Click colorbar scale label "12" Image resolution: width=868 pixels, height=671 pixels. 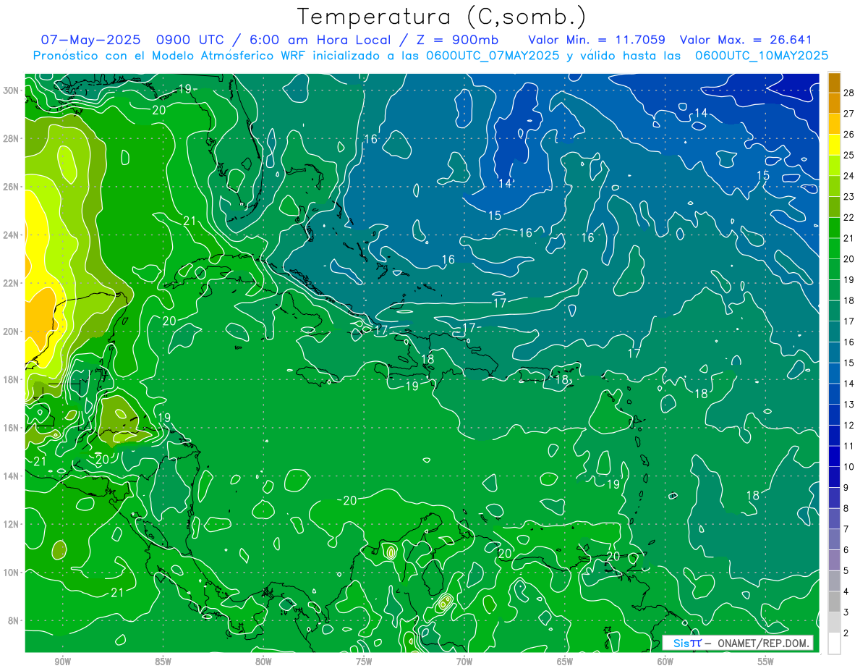(x=849, y=425)
